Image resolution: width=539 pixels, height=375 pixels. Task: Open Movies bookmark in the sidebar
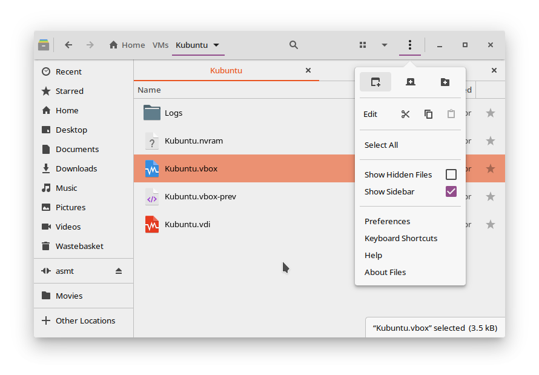click(x=84, y=296)
